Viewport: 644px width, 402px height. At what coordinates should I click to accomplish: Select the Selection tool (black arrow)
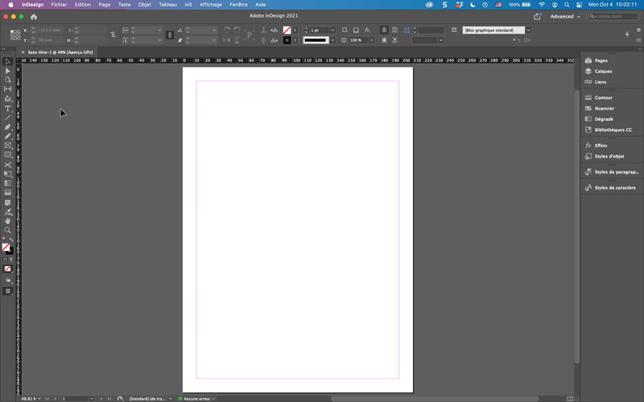[8, 62]
